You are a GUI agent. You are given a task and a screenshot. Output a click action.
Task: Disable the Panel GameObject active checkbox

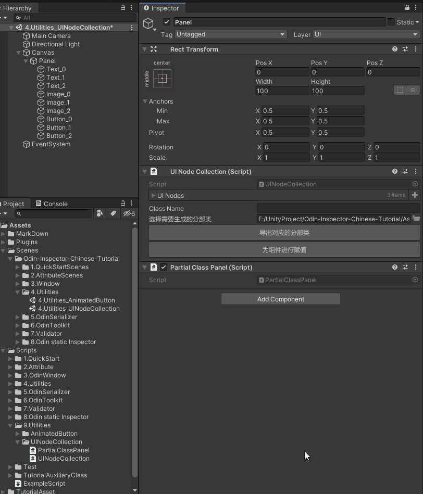click(x=167, y=22)
